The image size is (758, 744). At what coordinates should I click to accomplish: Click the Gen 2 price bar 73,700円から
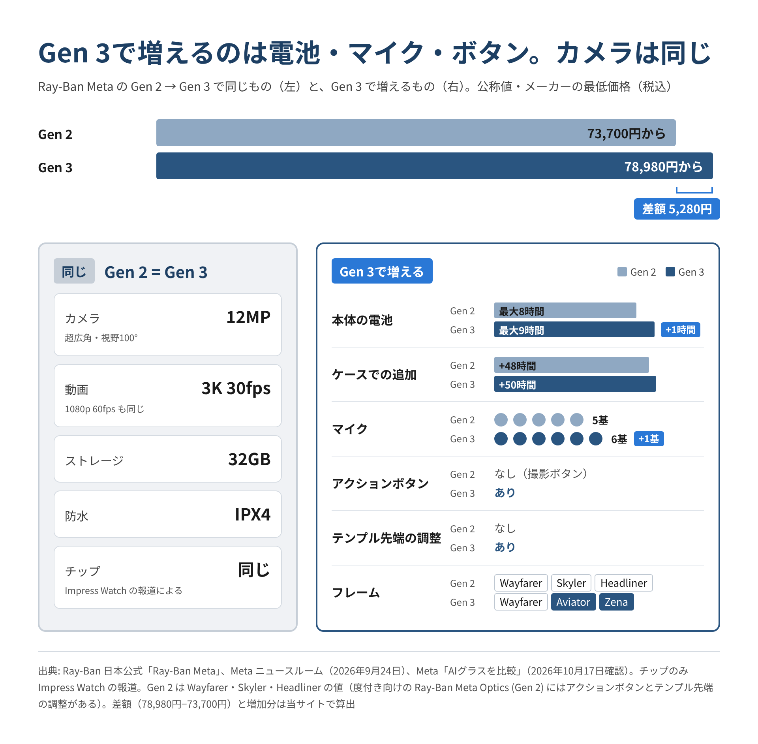[x=416, y=133]
